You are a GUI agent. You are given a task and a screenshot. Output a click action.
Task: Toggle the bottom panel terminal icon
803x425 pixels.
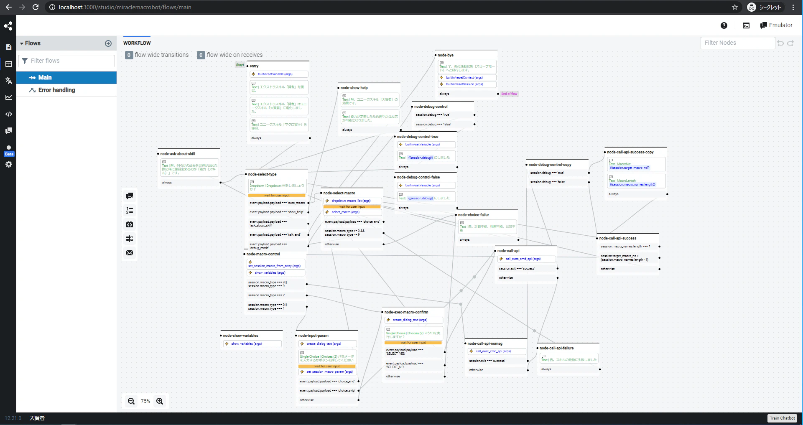tap(746, 25)
